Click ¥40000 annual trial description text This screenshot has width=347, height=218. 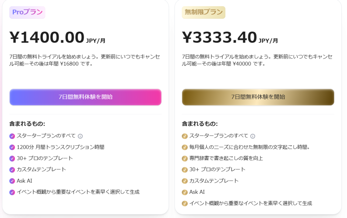[x=257, y=60]
